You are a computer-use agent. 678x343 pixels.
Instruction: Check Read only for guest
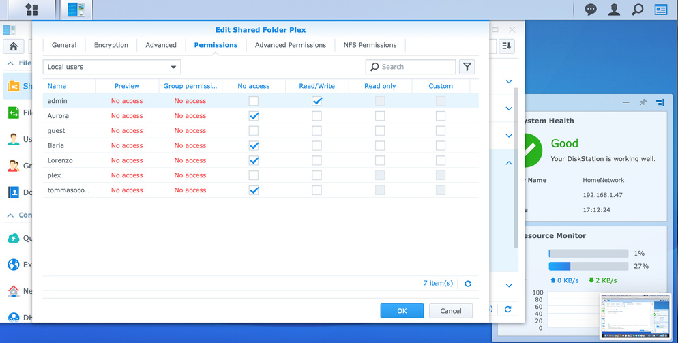(x=380, y=131)
